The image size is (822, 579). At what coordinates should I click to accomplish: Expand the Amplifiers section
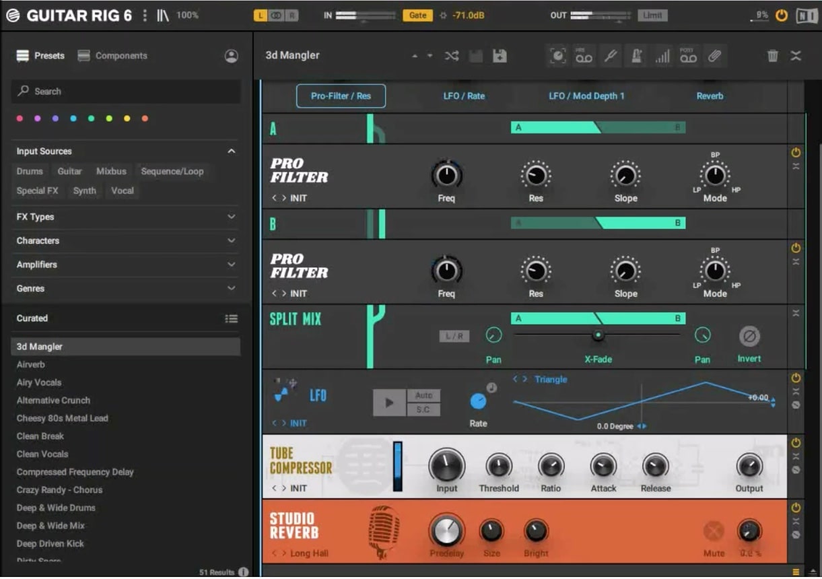pos(232,265)
